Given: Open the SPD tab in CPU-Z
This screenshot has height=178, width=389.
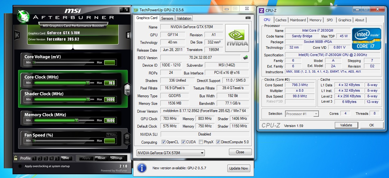Looking at the screenshot, I should (x=330, y=20).
